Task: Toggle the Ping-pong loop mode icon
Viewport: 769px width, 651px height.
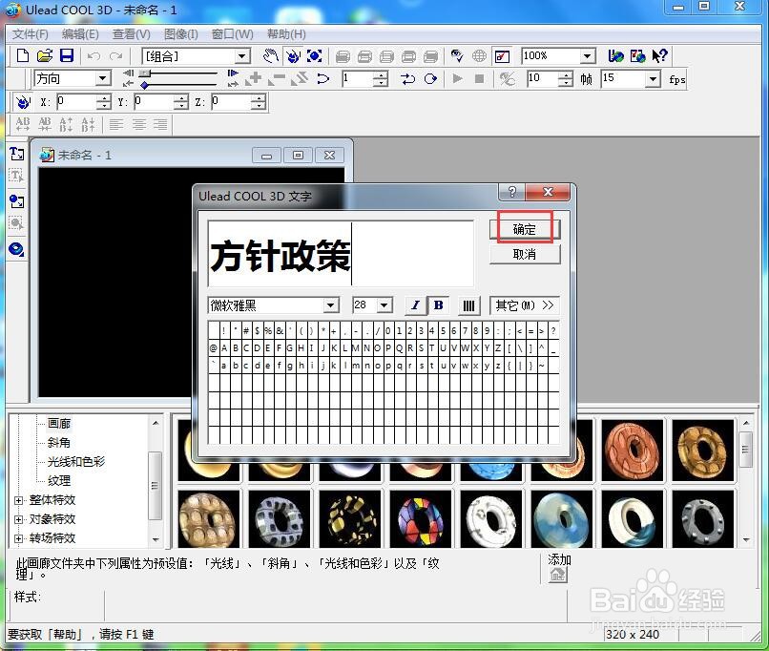Action: coord(407,78)
